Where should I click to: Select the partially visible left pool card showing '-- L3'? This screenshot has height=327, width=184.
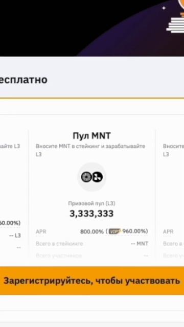[x=14, y=194]
